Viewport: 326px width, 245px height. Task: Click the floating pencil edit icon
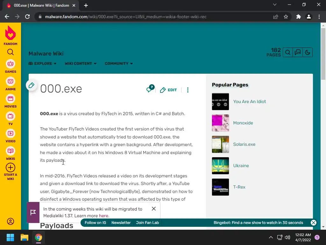tap(32, 85)
